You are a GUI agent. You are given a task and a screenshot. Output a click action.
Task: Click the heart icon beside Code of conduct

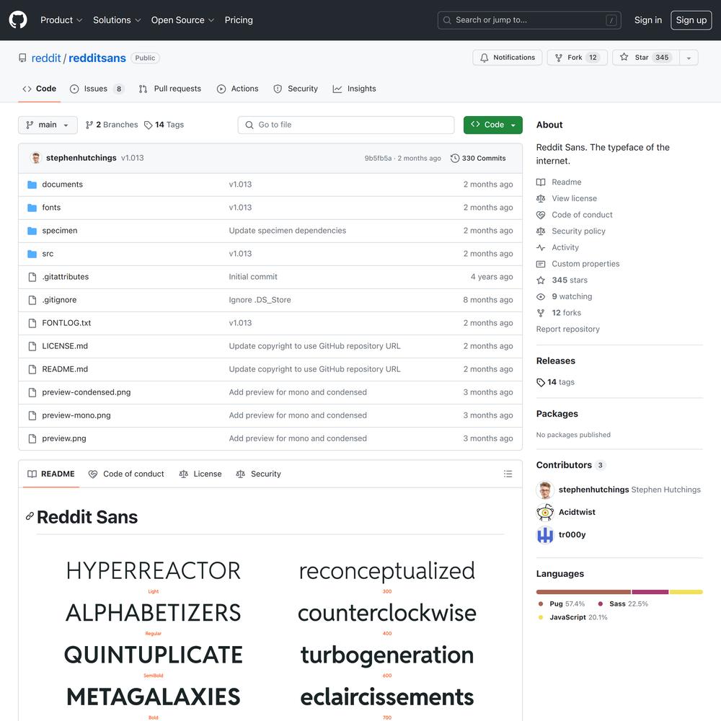pyautogui.click(x=541, y=215)
